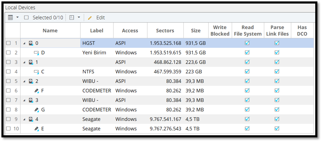Select the Seagate label cell in row 9
Image resolution: width=322 pixels, height=142 pixels.
click(x=91, y=119)
